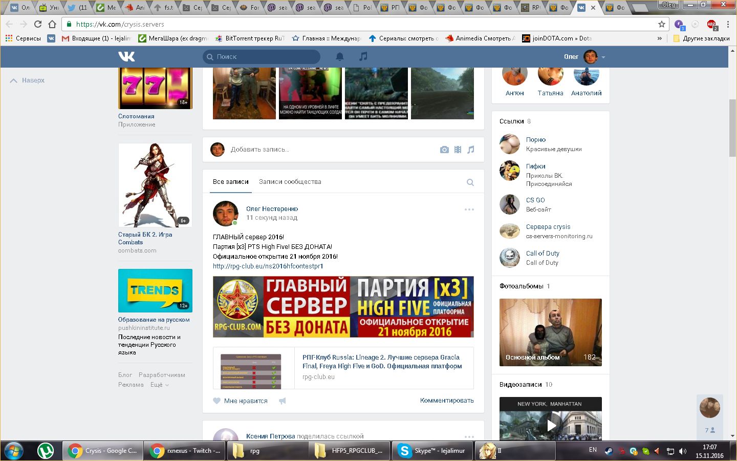Open the Adblock extension icon
This screenshot has height=461, width=737.
[x=712, y=25]
